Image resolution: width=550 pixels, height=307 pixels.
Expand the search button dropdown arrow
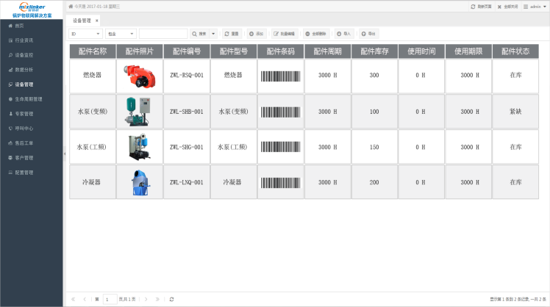pyautogui.click(x=214, y=34)
